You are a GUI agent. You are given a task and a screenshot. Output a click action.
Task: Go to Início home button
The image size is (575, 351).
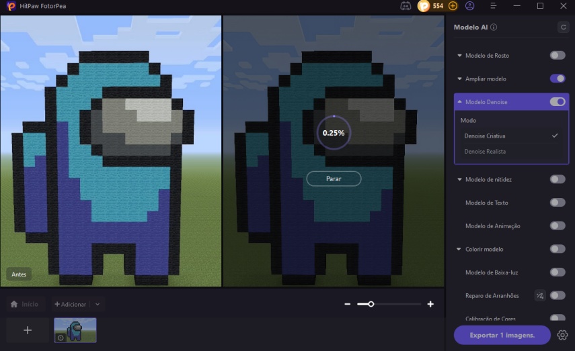click(x=25, y=304)
